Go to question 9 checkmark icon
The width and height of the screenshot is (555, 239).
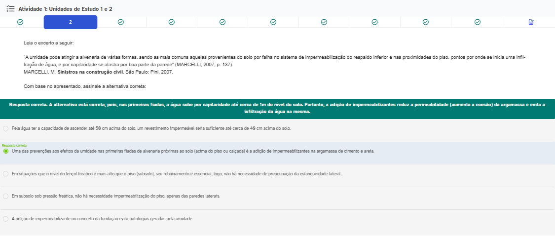425,22
